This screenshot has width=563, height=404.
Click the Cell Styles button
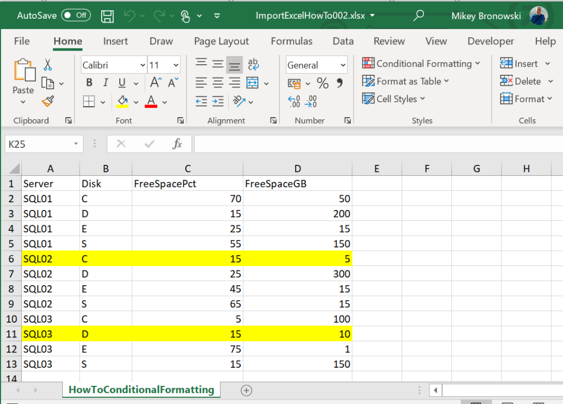(393, 99)
